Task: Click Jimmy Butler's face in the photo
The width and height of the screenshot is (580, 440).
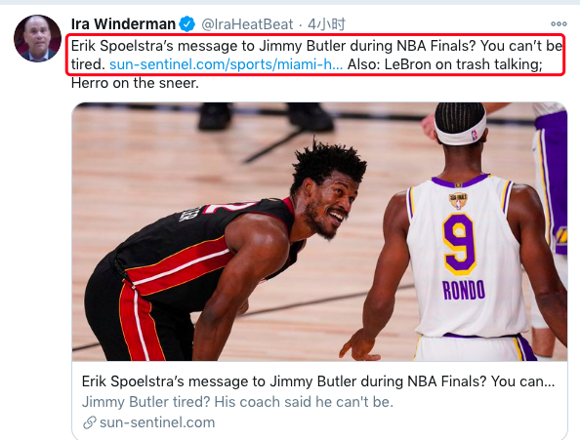Action: pyautogui.click(x=327, y=206)
